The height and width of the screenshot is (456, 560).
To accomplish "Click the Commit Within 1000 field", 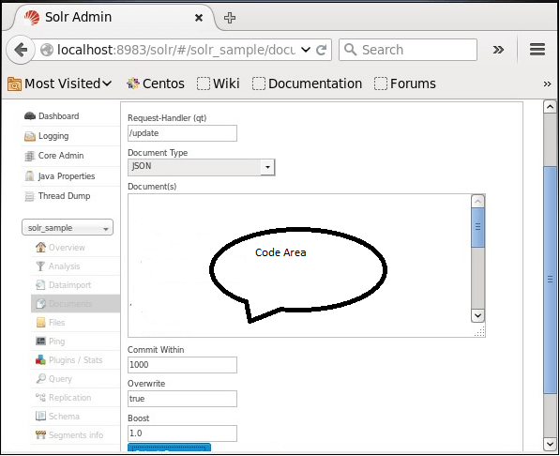I will [182, 365].
